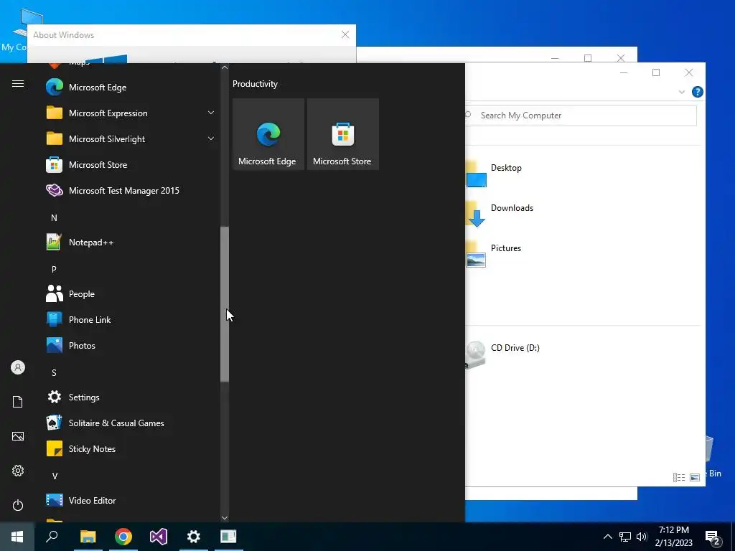
Task: Expand the Microsoft Silverlight folder
Action: pyautogui.click(x=130, y=139)
